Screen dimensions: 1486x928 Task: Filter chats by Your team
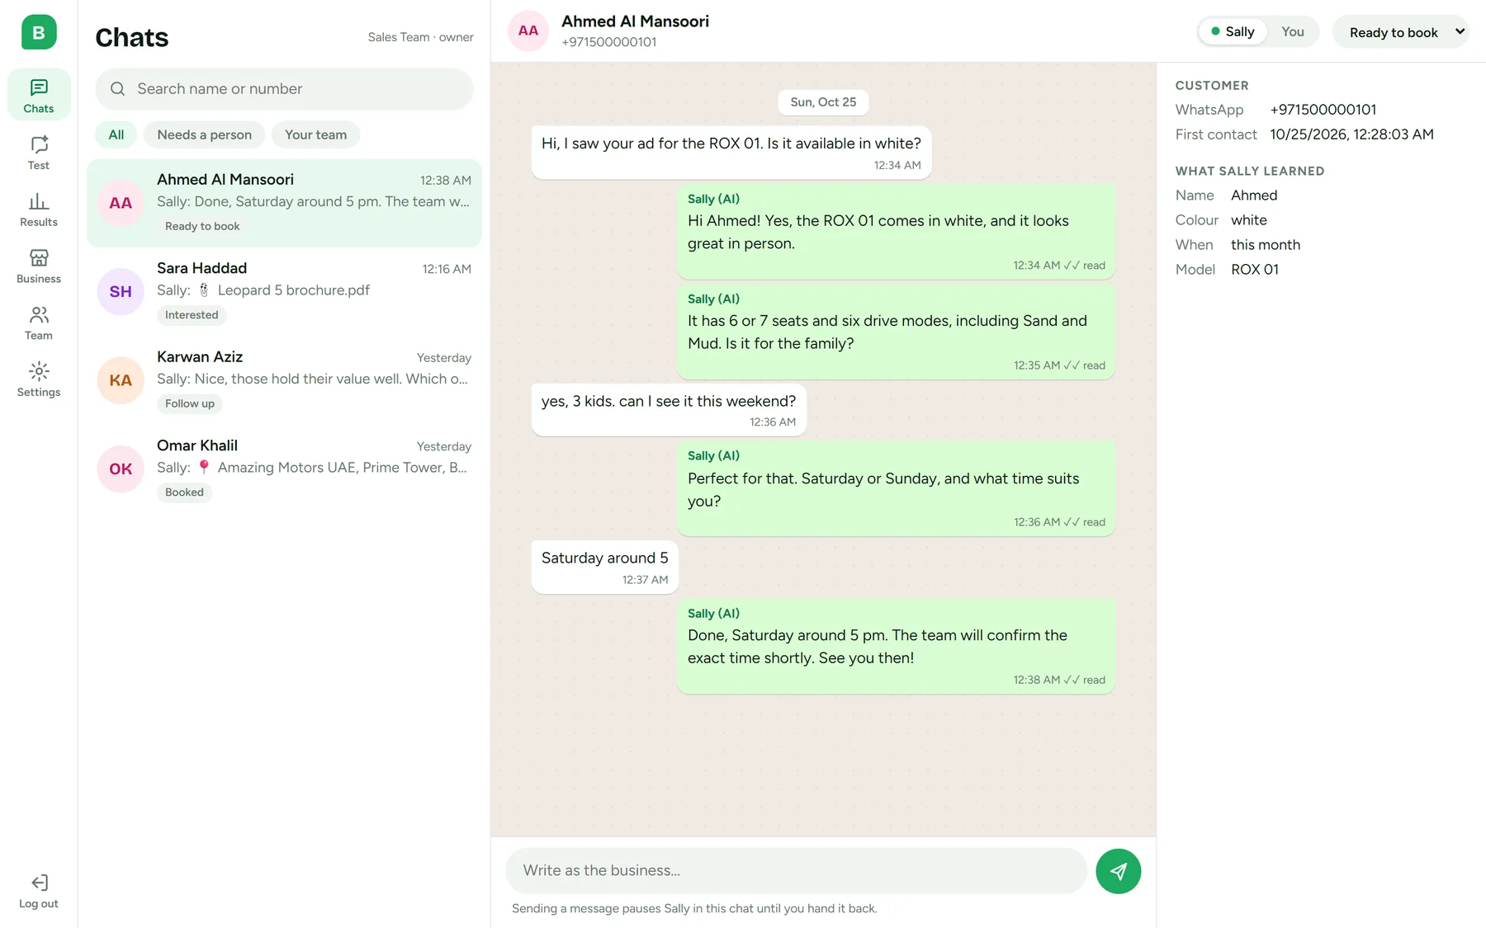click(x=316, y=134)
